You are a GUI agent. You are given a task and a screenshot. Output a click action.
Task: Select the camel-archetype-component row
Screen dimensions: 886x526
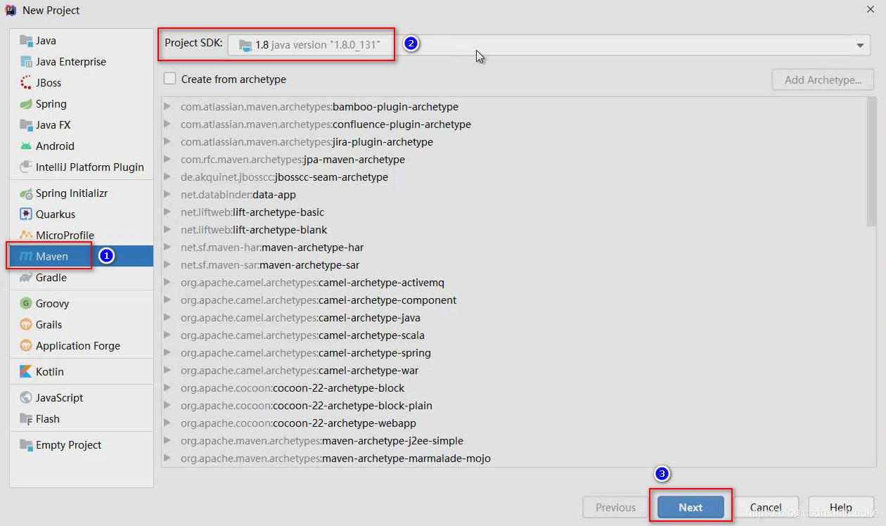click(514, 300)
